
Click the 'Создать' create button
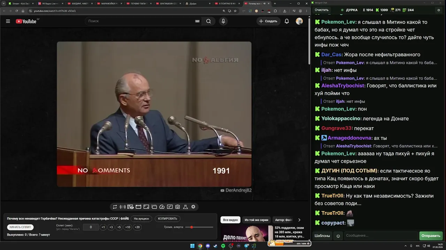click(x=268, y=21)
